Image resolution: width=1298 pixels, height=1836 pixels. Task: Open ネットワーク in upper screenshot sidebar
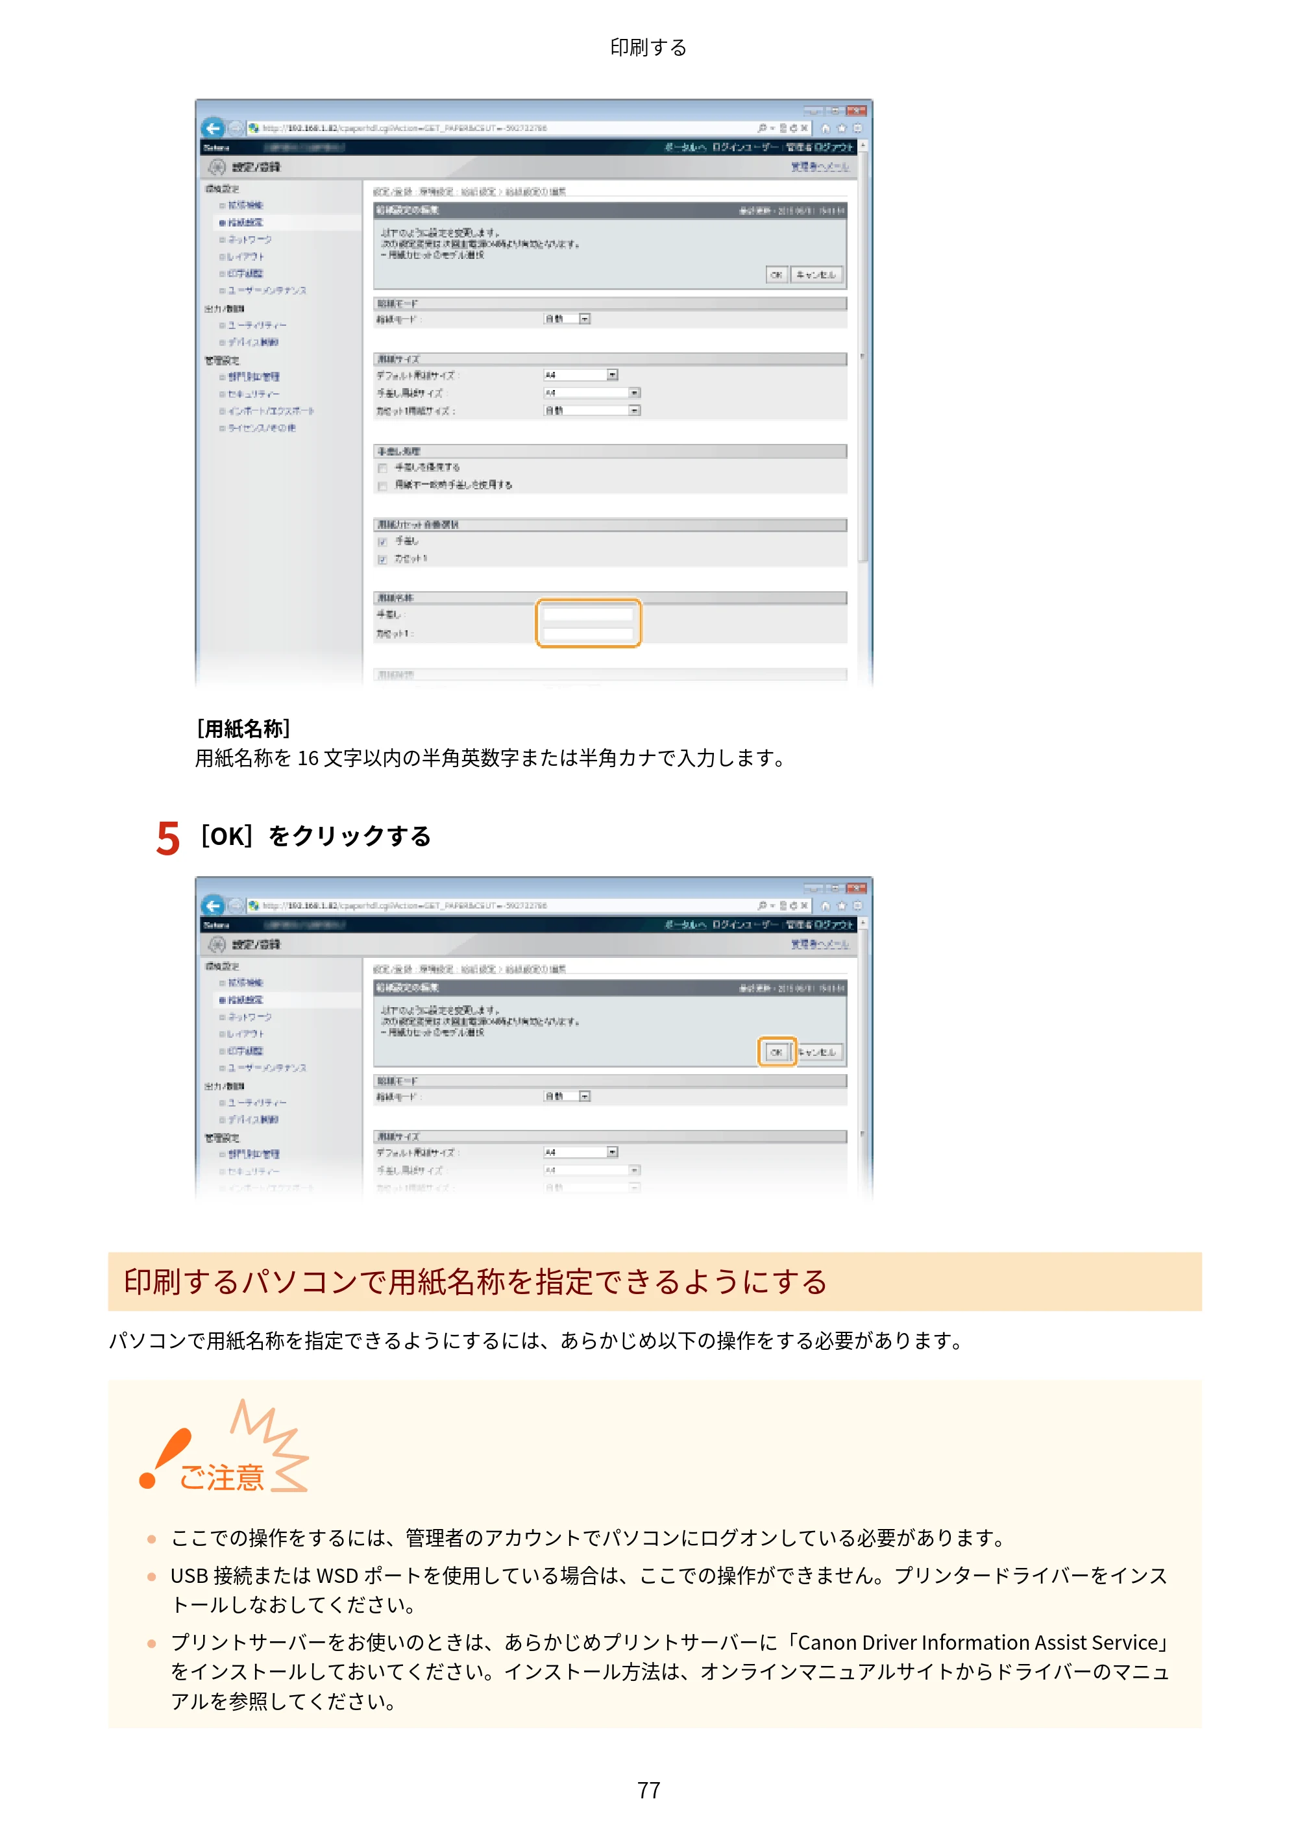click(x=249, y=240)
